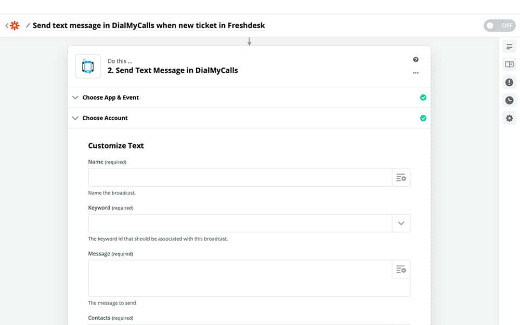Viewport: 520px width, 325px height.
Task: Insert data into the Name field
Action: [401, 177]
